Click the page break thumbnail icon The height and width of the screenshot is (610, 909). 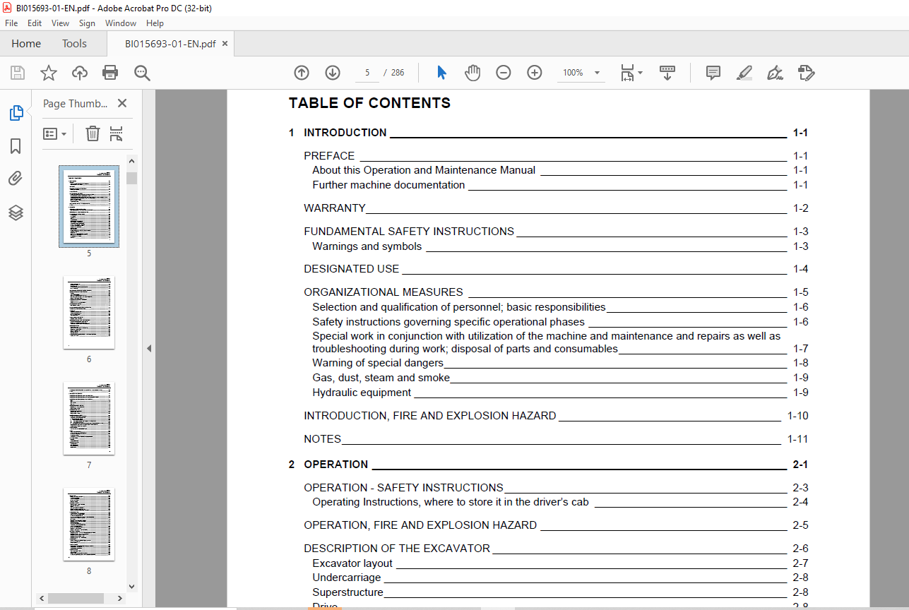click(x=117, y=133)
